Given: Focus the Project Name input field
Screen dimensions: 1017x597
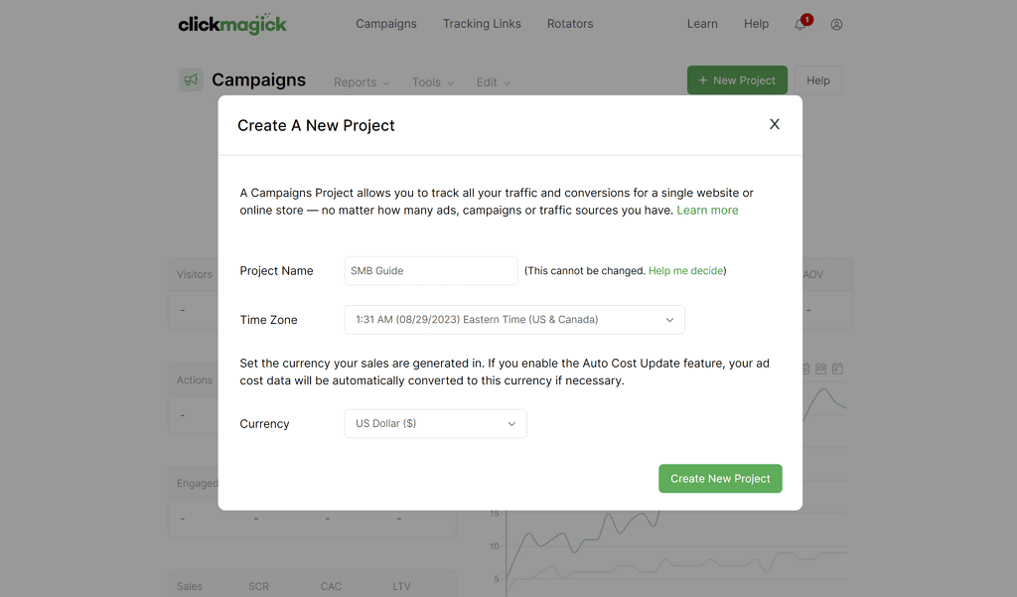Looking at the screenshot, I should tap(431, 270).
